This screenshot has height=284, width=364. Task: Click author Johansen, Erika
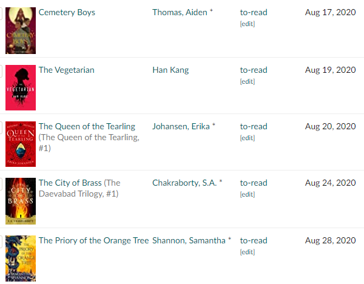181,126
